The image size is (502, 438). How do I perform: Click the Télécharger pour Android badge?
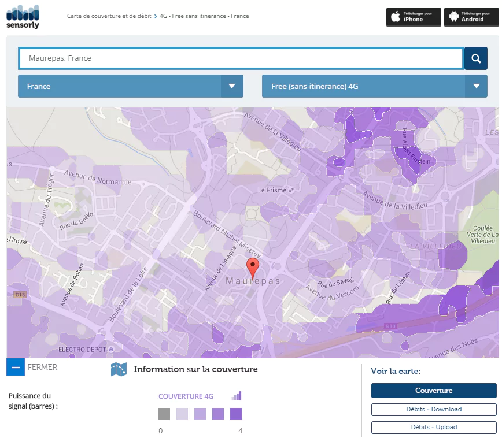pyautogui.click(x=471, y=17)
